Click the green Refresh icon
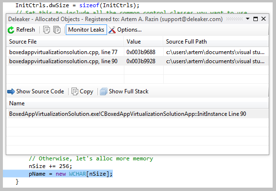The image size is (276, 191). [x=11, y=30]
